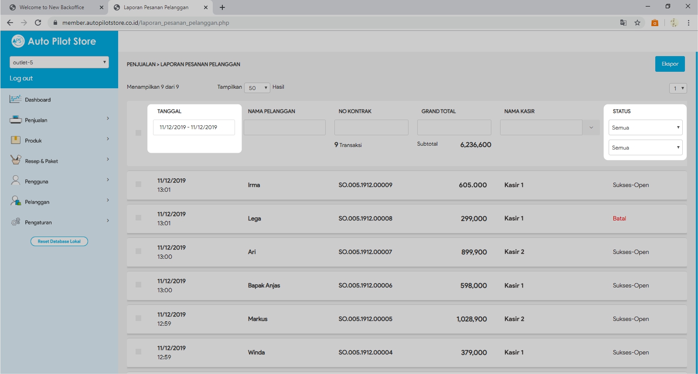Bookmark this page with the star icon
The width and height of the screenshot is (698, 374).
click(637, 23)
